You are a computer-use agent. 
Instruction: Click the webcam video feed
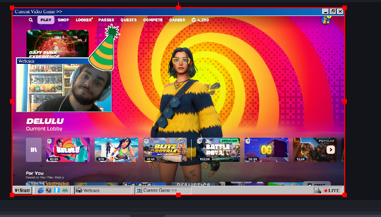click(x=64, y=88)
